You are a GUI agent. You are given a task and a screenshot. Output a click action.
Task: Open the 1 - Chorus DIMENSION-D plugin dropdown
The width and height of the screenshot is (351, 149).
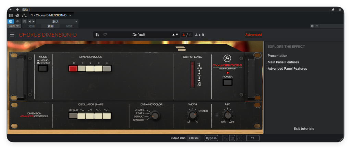click(x=51, y=15)
